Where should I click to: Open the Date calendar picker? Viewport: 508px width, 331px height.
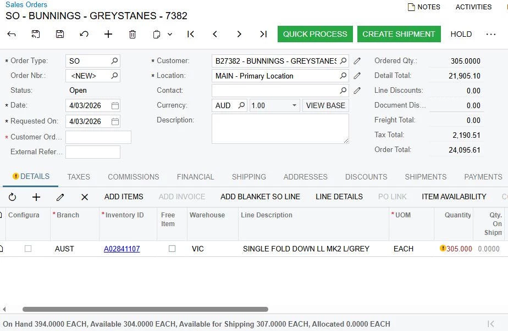(x=115, y=105)
